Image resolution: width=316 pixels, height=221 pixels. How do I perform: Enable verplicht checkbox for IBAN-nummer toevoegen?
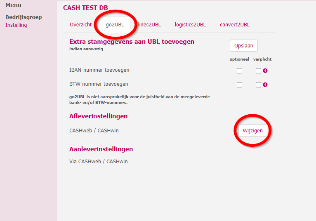[258, 71]
